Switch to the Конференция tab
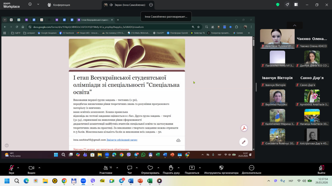Viewport: 332px width, 186px height. [59, 5]
